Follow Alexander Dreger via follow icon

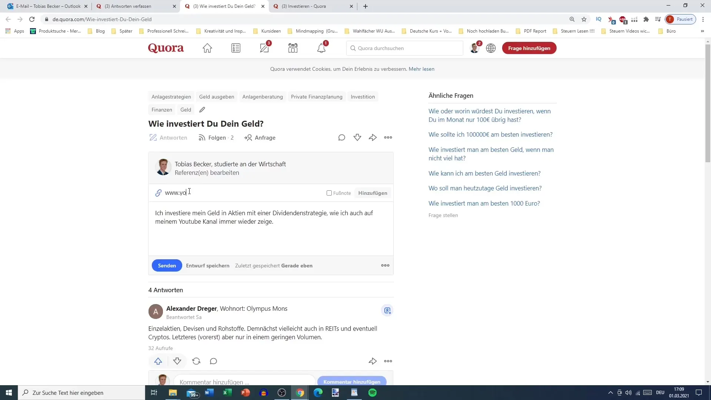387,310
